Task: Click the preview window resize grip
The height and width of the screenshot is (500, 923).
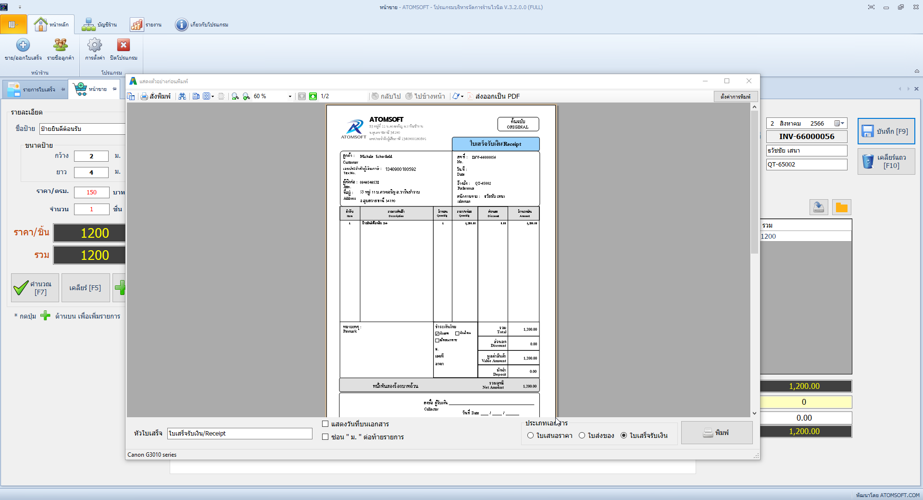Action: point(756,456)
